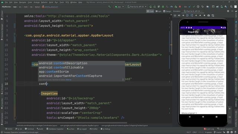Open the Pixel 3a XL API 30 device dropdown

click(137, 7)
